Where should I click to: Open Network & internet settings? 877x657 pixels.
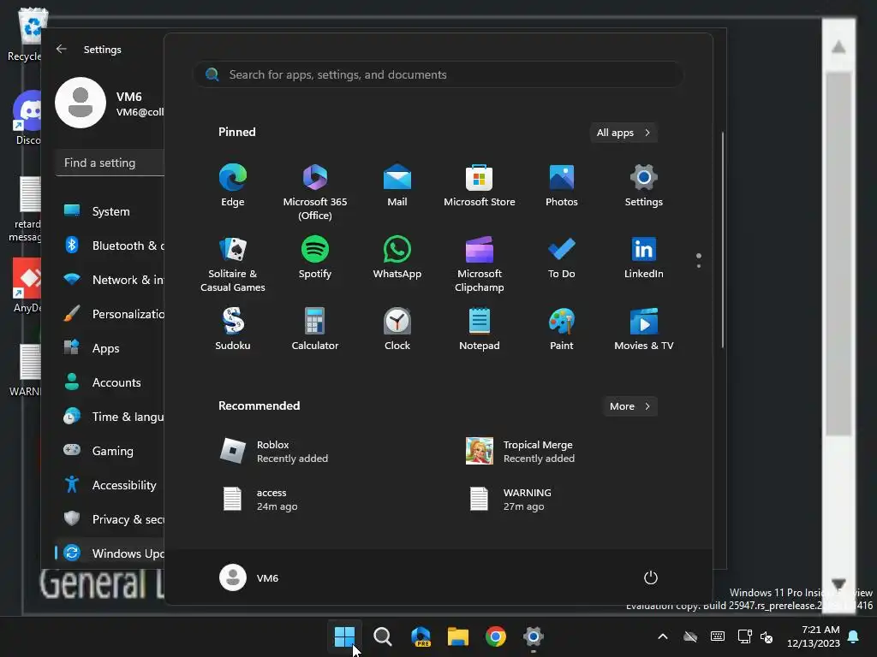[110, 280]
